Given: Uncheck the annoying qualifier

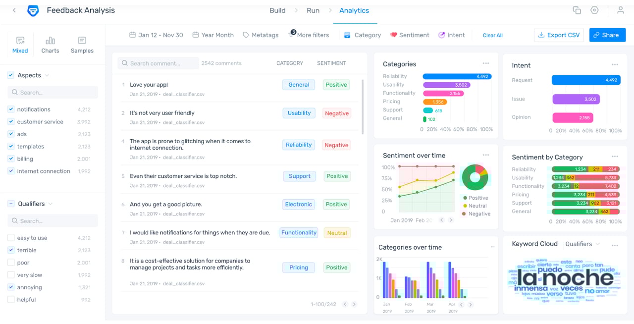Looking at the screenshot, I should 11,287.
